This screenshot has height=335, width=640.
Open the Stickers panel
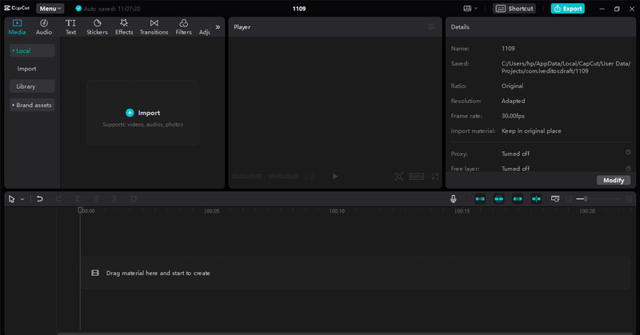click(97, 26)
